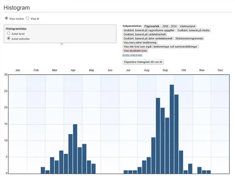
Task: Click 'Godkänt, baserat på rapportörens uppgifter' tag
Action: coord(149,30)
